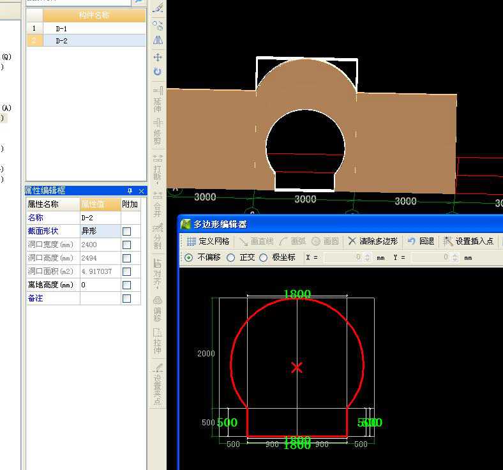Toggle 附加 checkbox for 截面形状
Screen dimensions: 503x470
127,231
